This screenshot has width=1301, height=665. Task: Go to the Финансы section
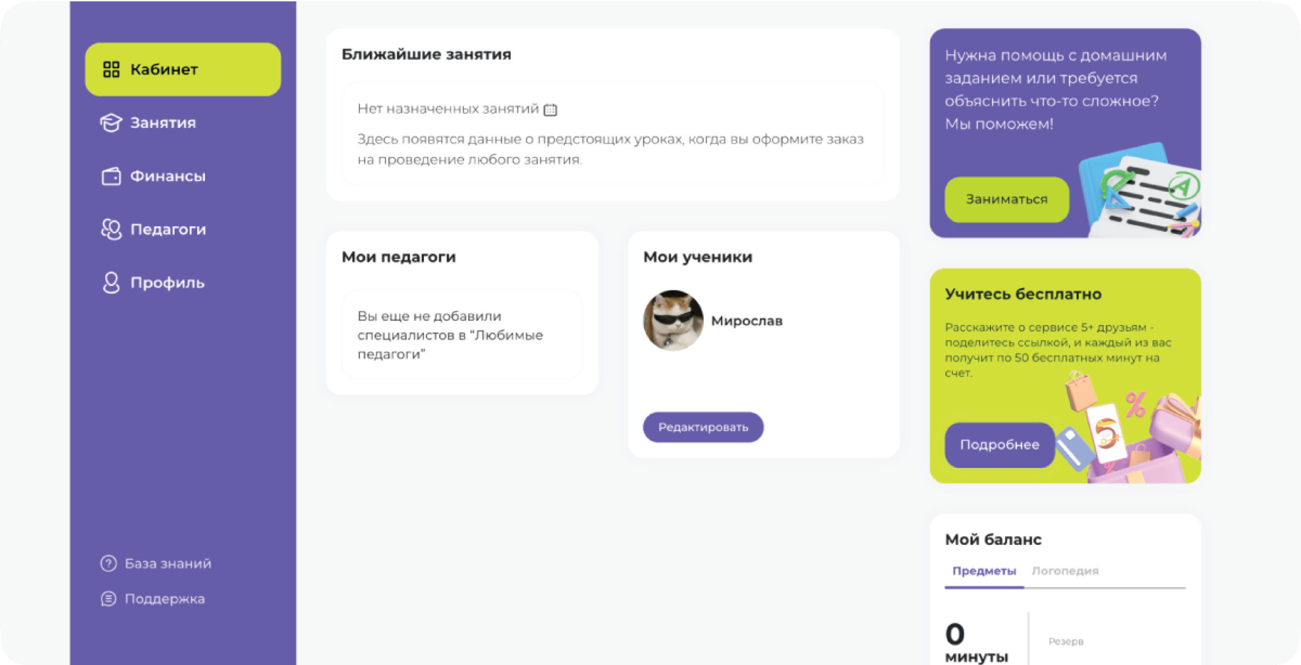pyautogui.click(x=168, y=176)
